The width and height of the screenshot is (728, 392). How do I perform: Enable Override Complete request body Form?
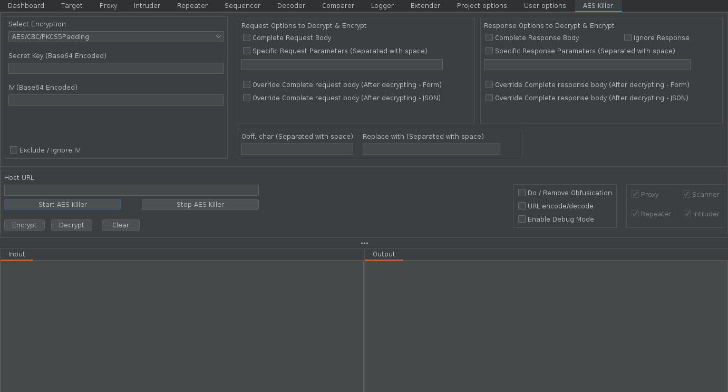pos(247,84)
